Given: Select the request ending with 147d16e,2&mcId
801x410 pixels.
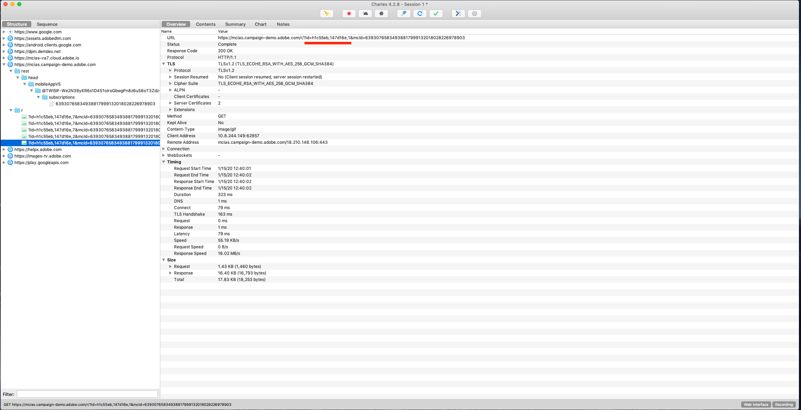Looking at the screenshot, I should pyautogui.click(x=94, y=136).
